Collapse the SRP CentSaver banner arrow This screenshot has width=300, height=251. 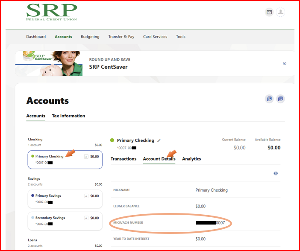285,64
